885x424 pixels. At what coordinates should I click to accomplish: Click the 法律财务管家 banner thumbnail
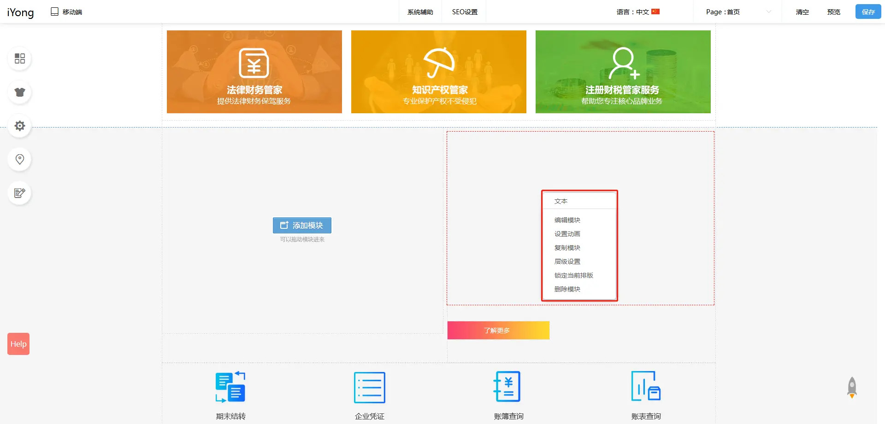point(254,72)
